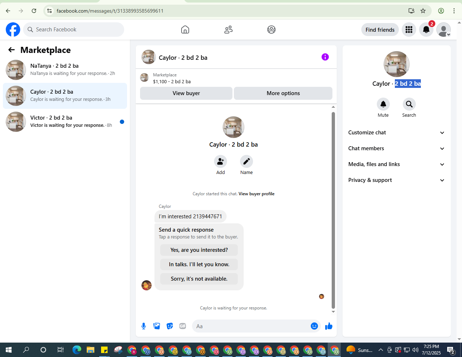The width and height of the screenshot is (462, 357).
Task: Open the Facebook logo home link
Action: [13, 30]
